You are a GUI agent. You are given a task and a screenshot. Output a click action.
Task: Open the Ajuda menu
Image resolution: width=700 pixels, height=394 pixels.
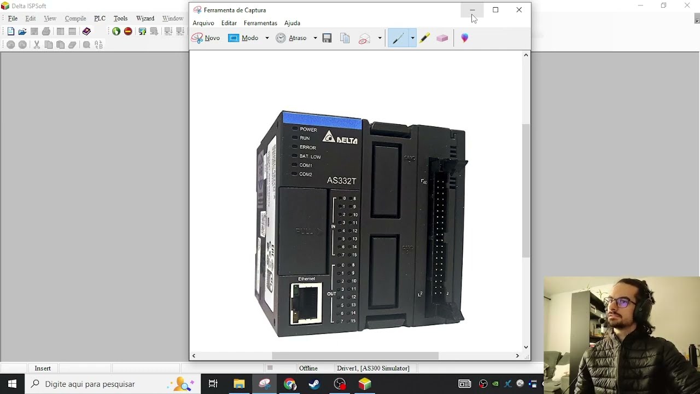pos(292,23)
